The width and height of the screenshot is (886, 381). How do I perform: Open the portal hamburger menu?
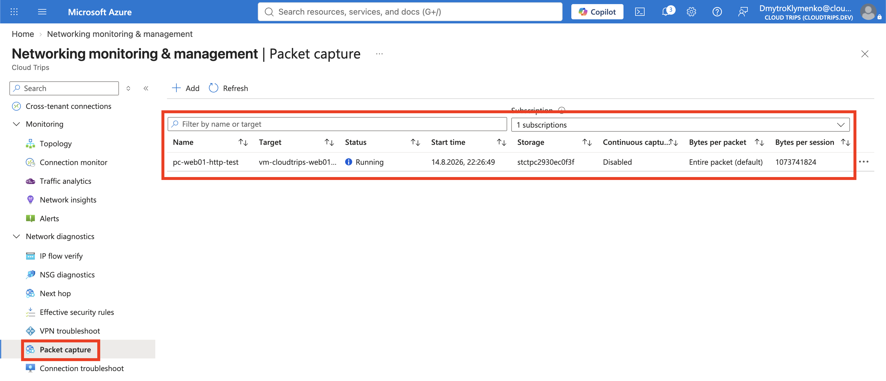42,12
